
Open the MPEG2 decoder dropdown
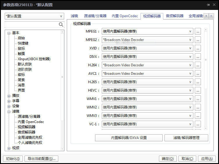147,40
